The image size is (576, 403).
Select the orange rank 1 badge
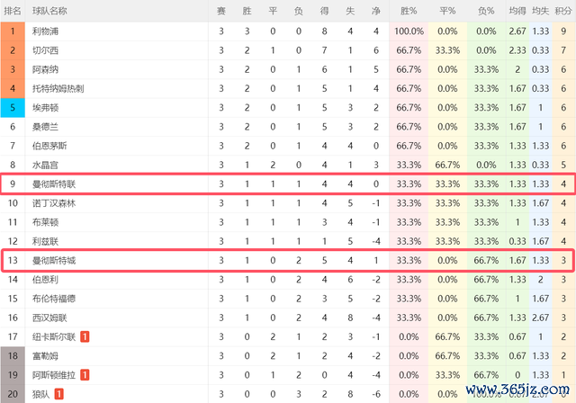13,31
